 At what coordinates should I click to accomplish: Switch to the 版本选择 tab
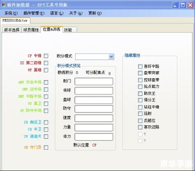(x=12, y=30)
